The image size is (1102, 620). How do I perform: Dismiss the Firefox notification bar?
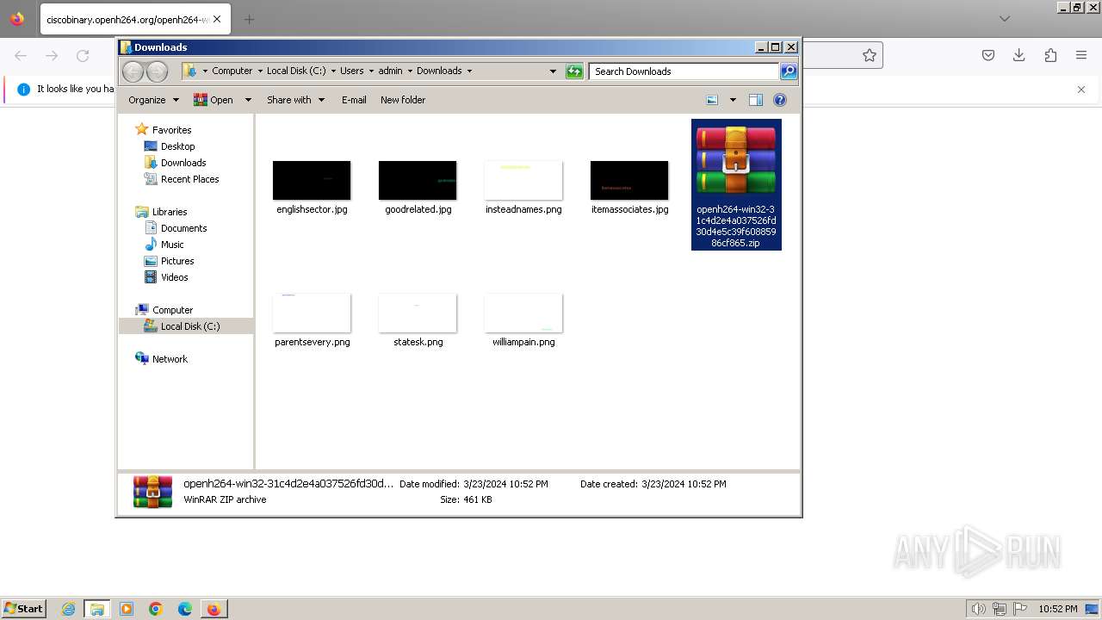[x=1081, y=90]
